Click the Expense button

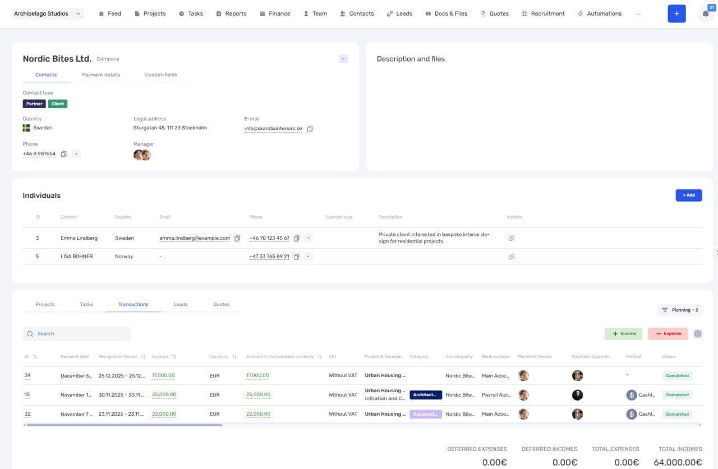coord(668,333)
